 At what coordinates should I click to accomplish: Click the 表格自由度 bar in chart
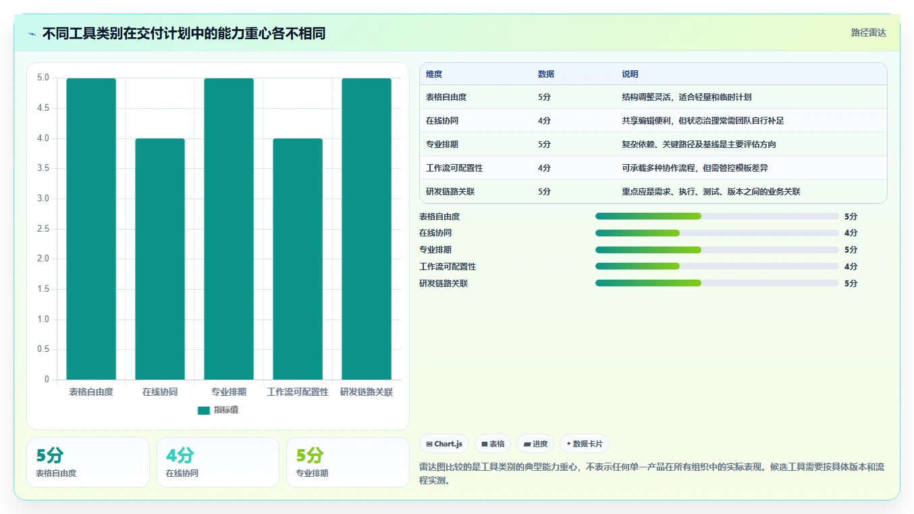(91, 229)
